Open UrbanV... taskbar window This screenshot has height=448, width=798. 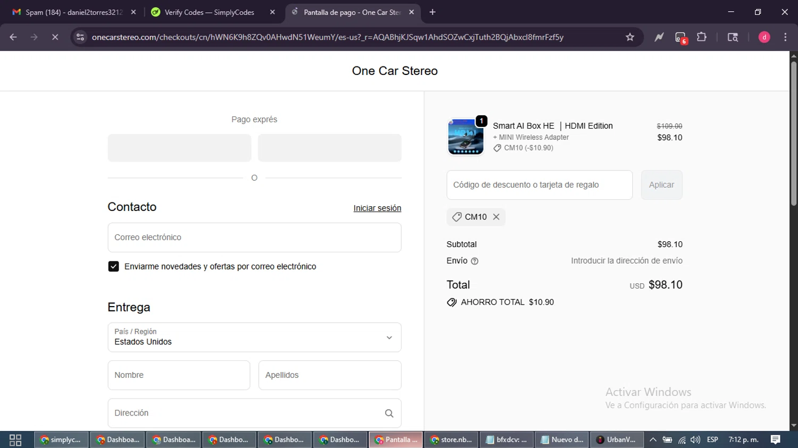(x=617, y=440)
